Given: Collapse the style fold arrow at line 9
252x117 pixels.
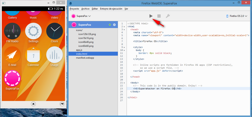Looking at the screenshot, I should [x=124, y=47].
